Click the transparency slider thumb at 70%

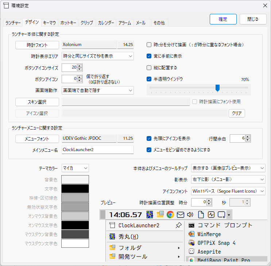tap(217, 88)
